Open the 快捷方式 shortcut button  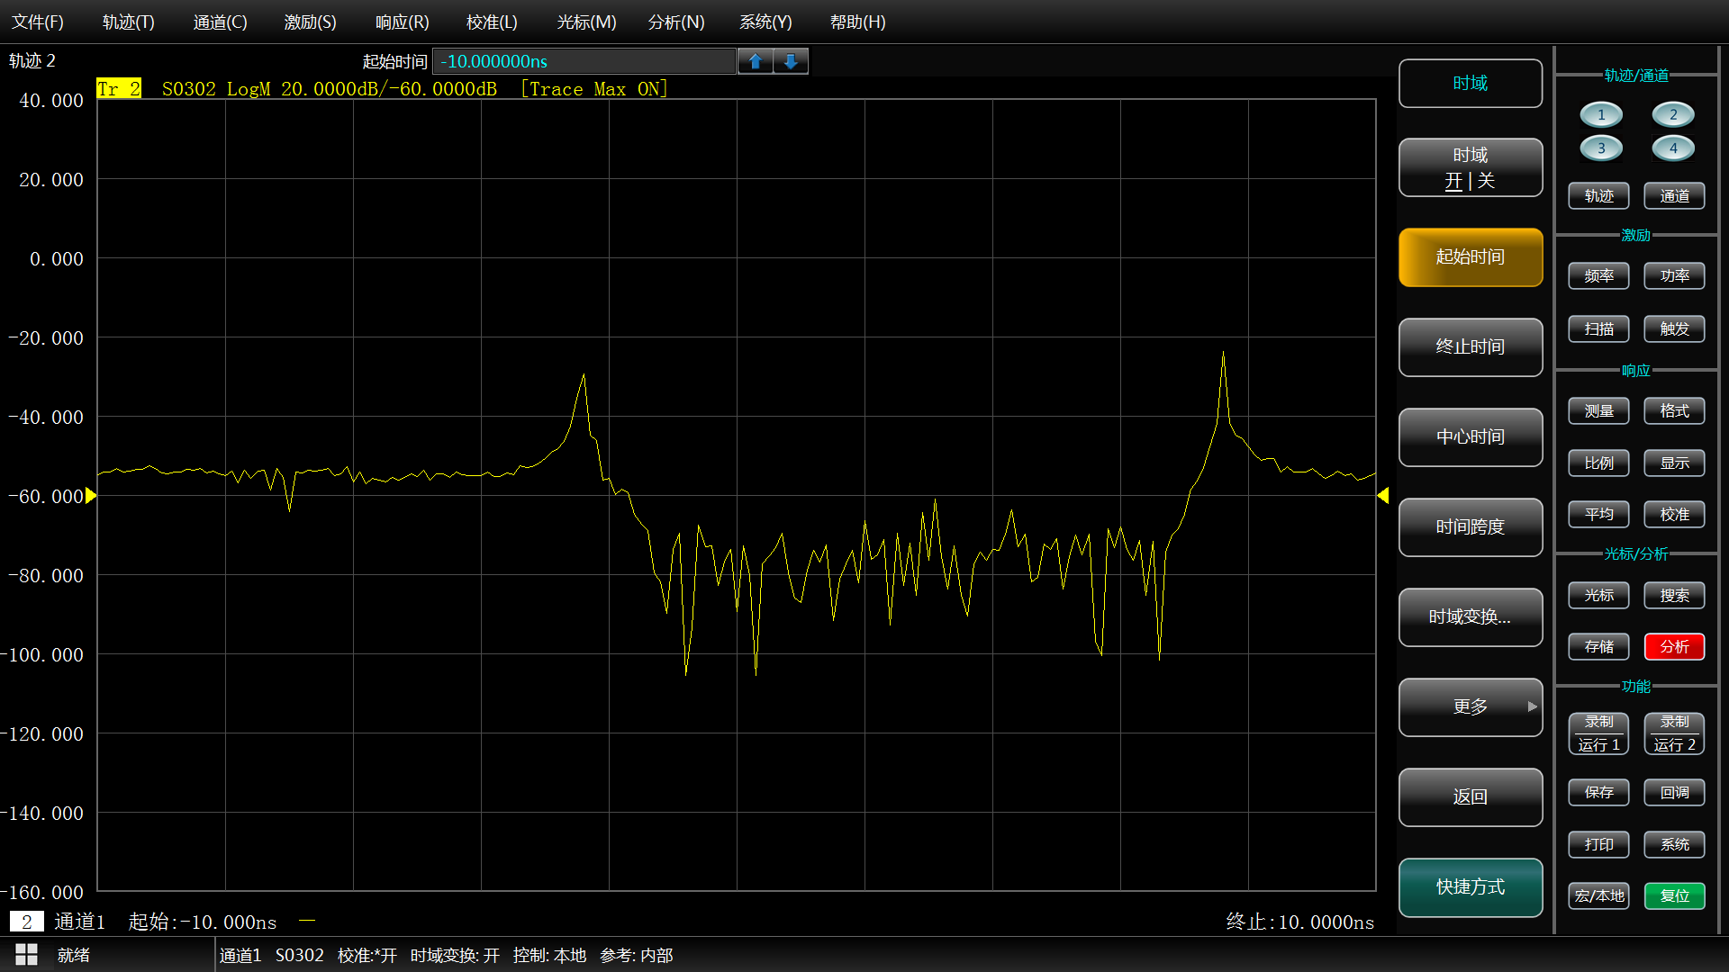point(1471,887)
